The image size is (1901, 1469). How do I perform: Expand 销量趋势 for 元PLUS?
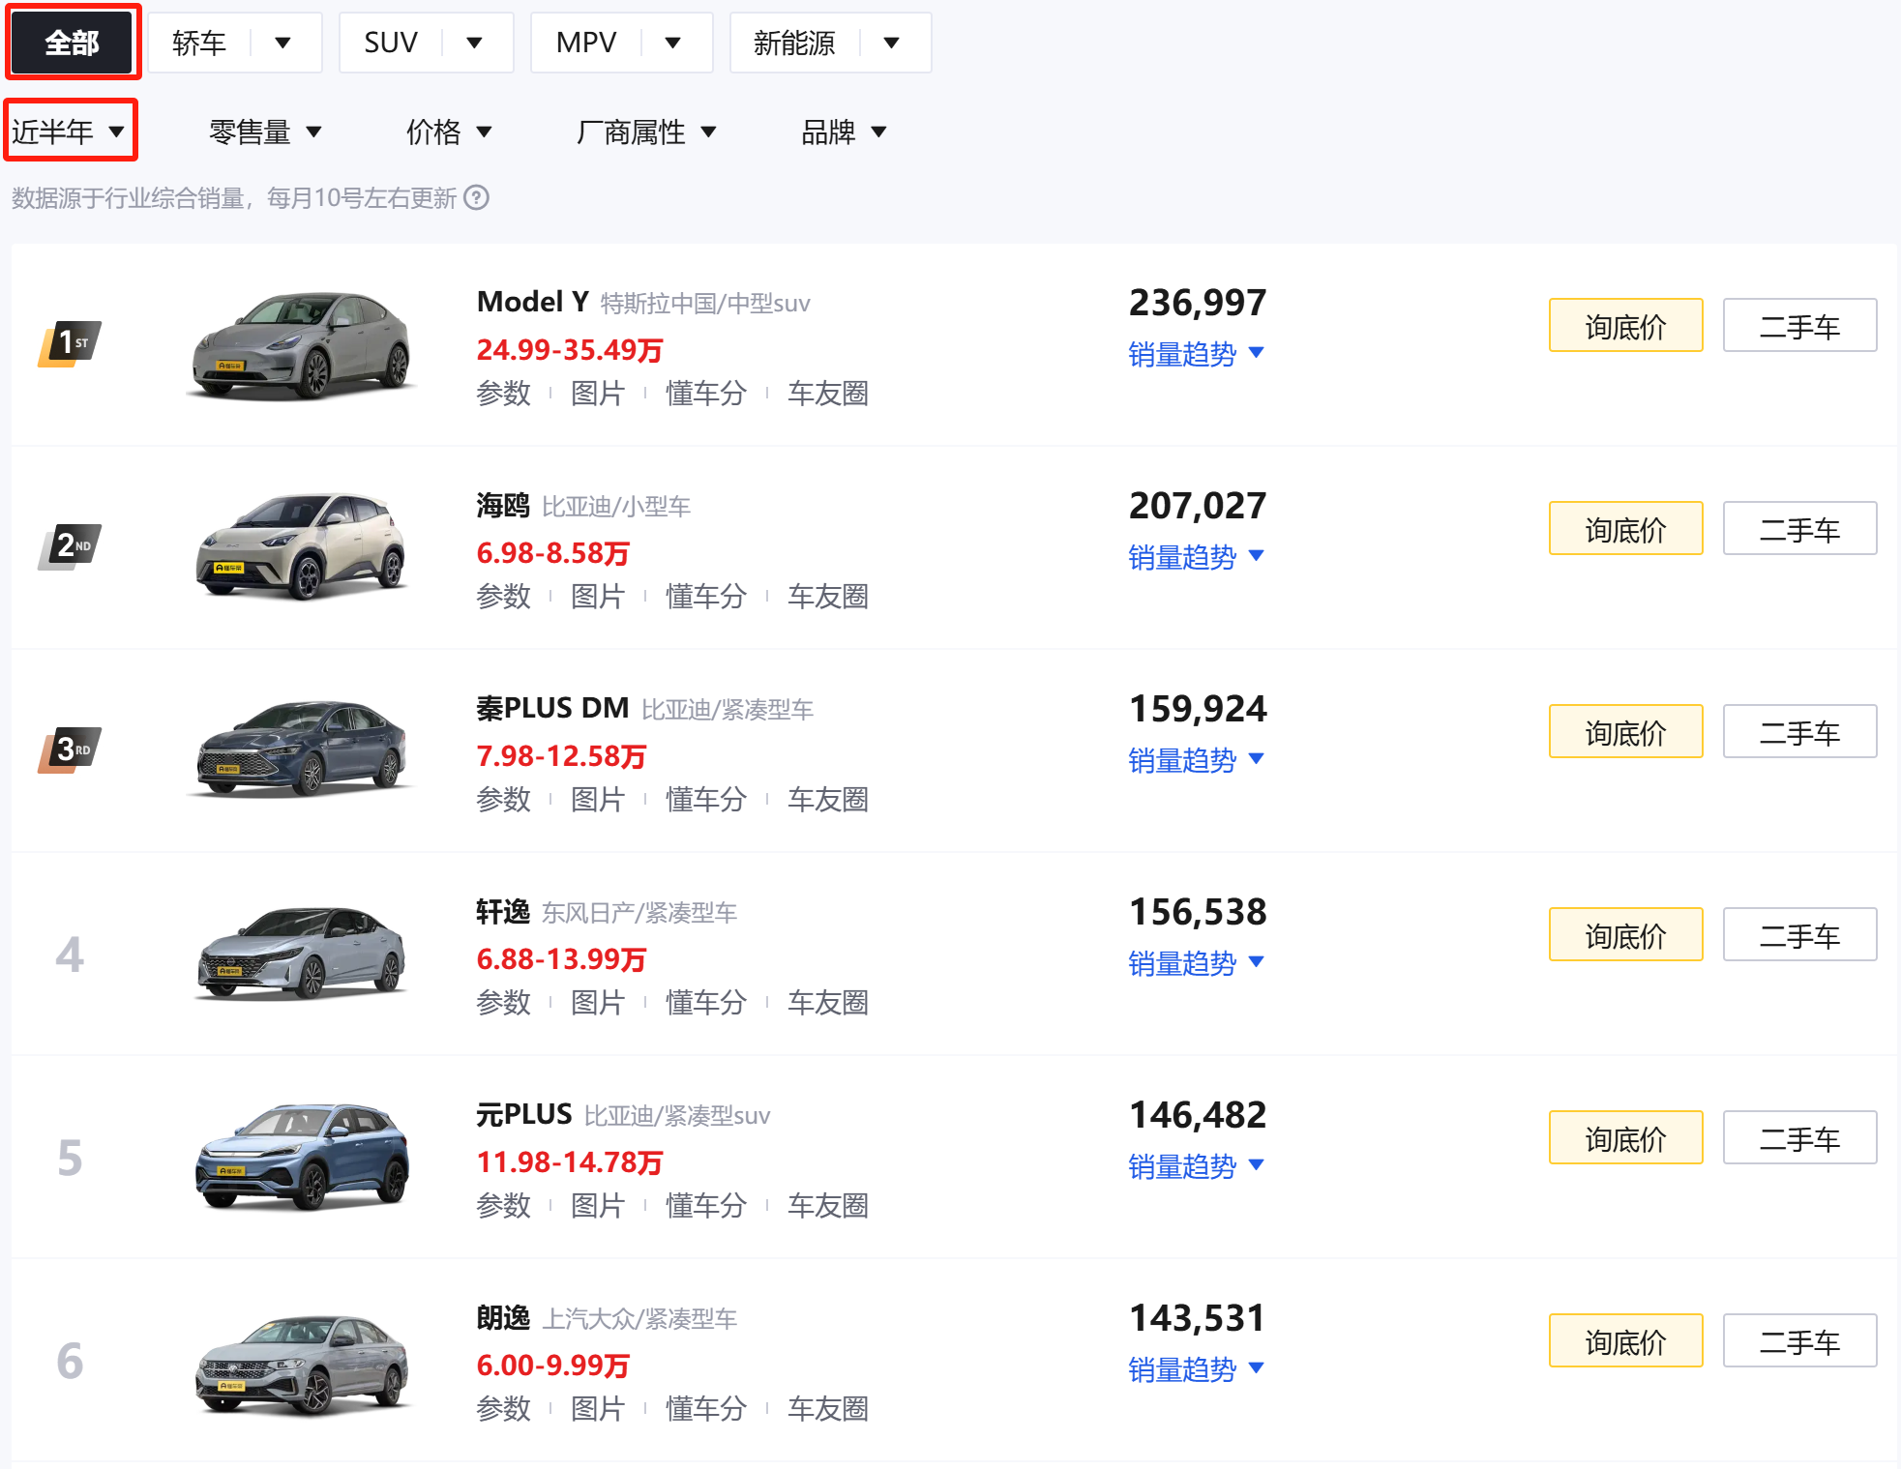1197,1166
